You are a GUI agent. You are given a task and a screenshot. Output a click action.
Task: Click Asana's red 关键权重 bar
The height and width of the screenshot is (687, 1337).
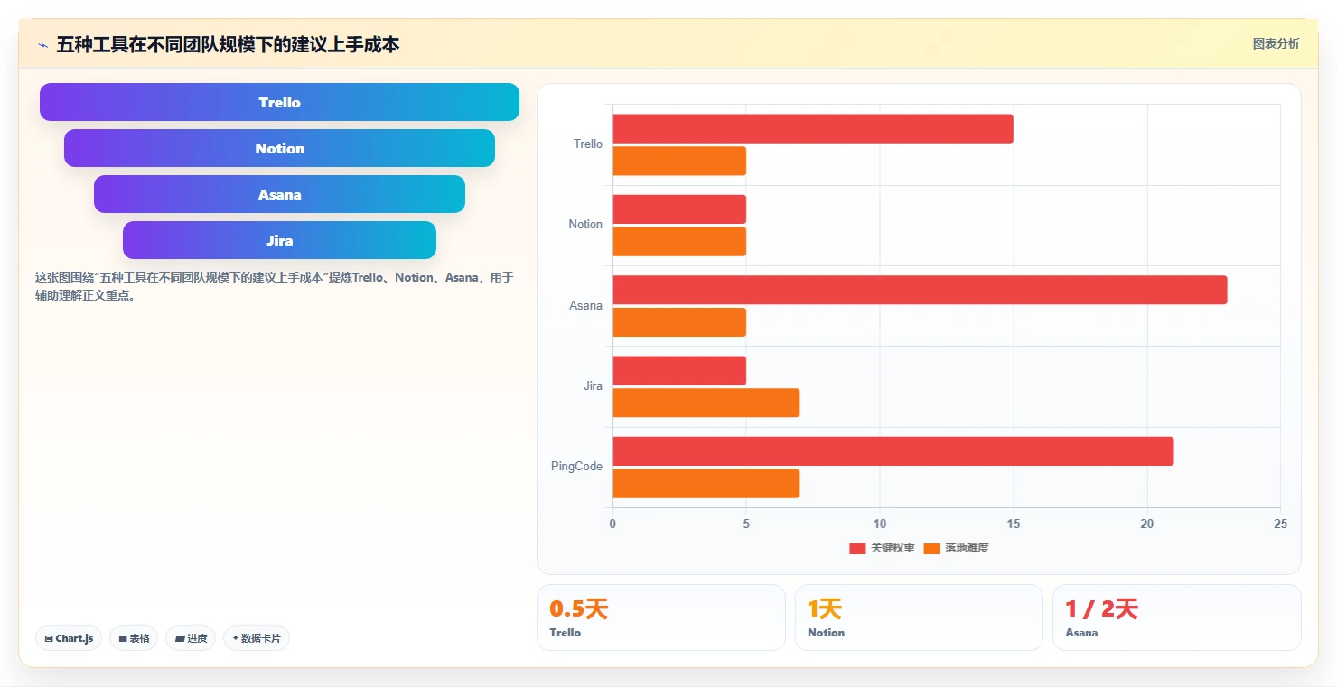click(x=920, y=290)
